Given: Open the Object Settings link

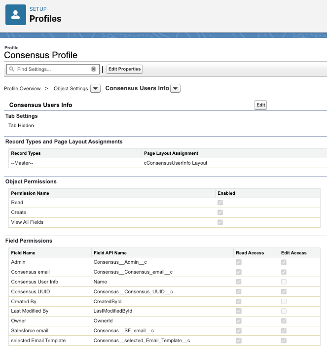Looking at the screenshot, I should [x=71, y=88].
